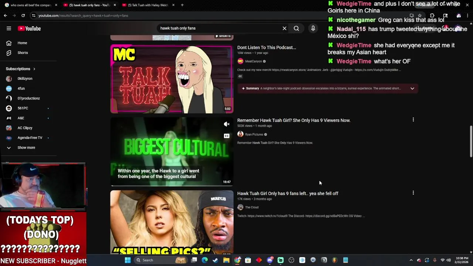Open the MeatCanyon channel avatar

(x=240, y=61)
